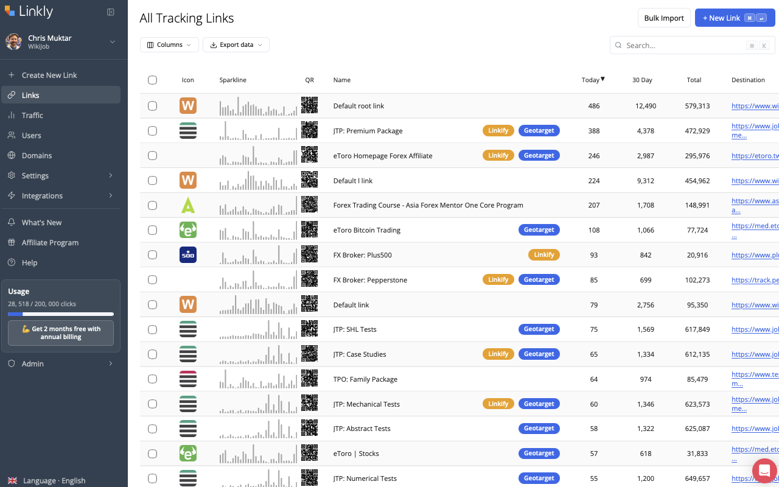The width and height of the screenshot is (779, 487).
Task: Toggle the select-all checkbox in table header
Action: [152, 80]
